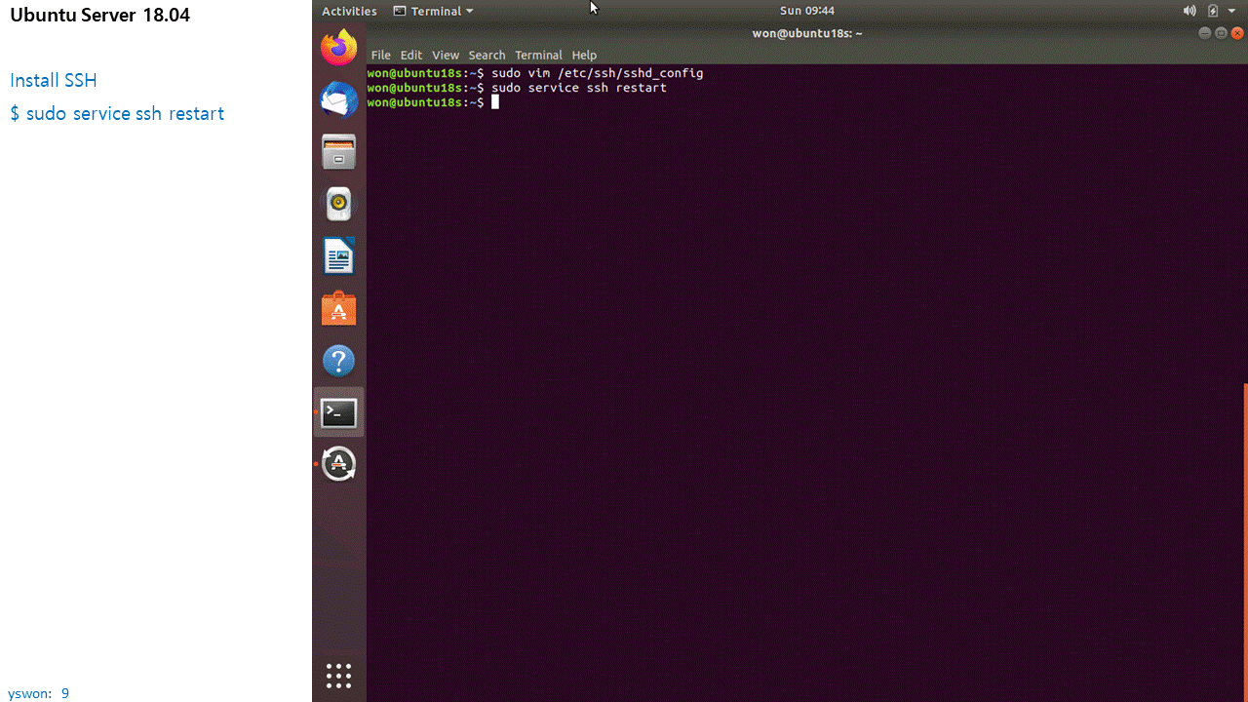Minimize the terminal window

coord(1204,33)
